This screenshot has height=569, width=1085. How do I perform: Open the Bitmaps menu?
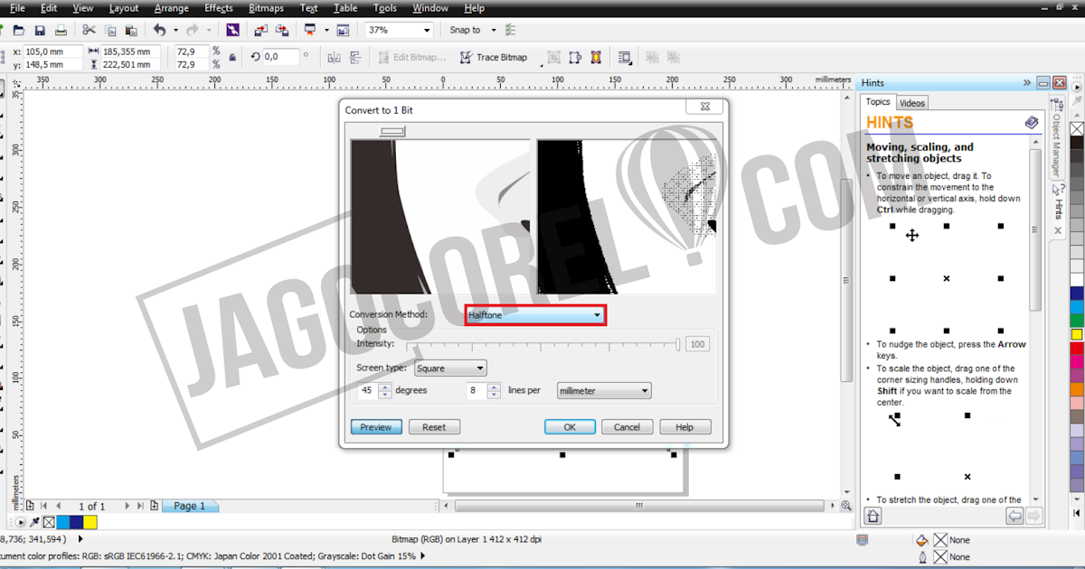[x=266, y=8]
